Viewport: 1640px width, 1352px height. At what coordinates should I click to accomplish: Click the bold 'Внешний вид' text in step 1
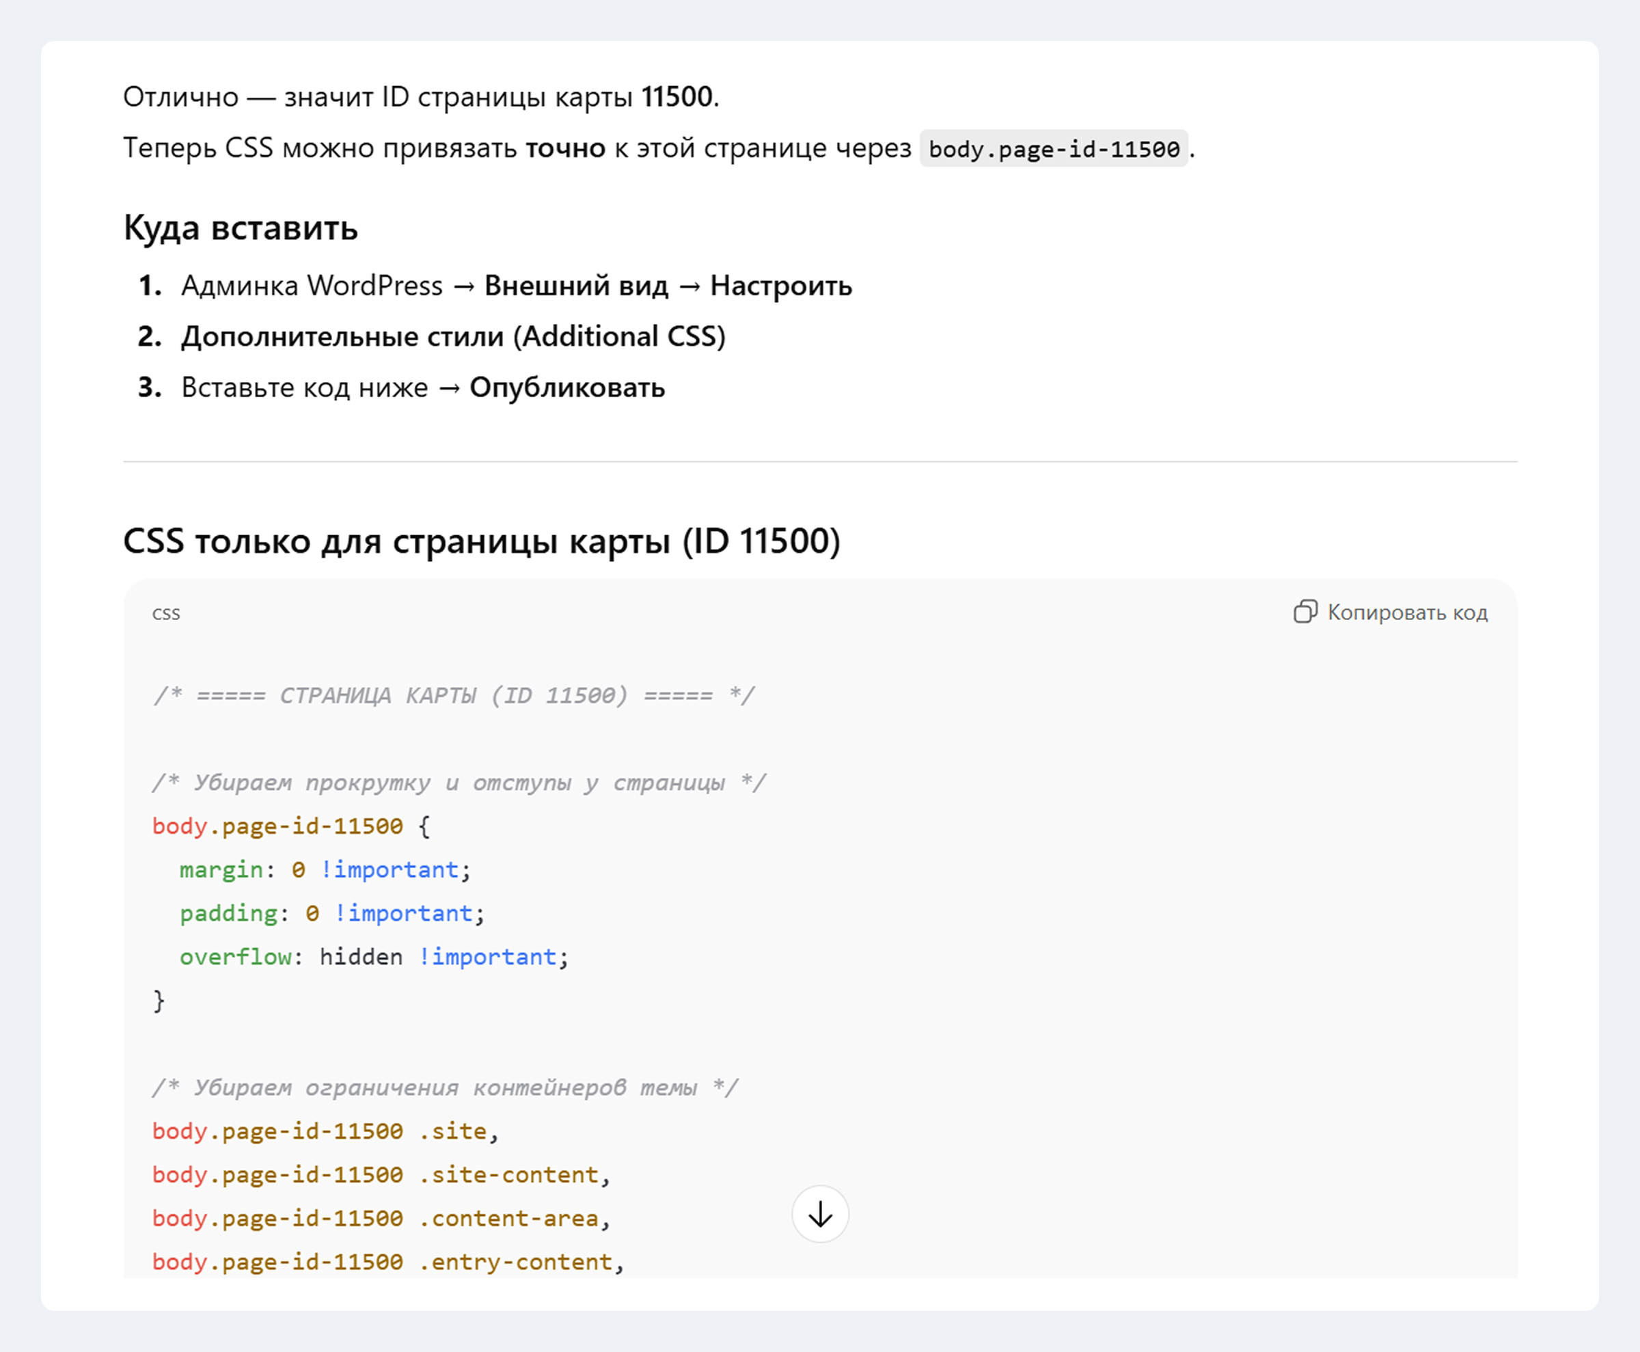pyautogui.click(x=576, y=286)
